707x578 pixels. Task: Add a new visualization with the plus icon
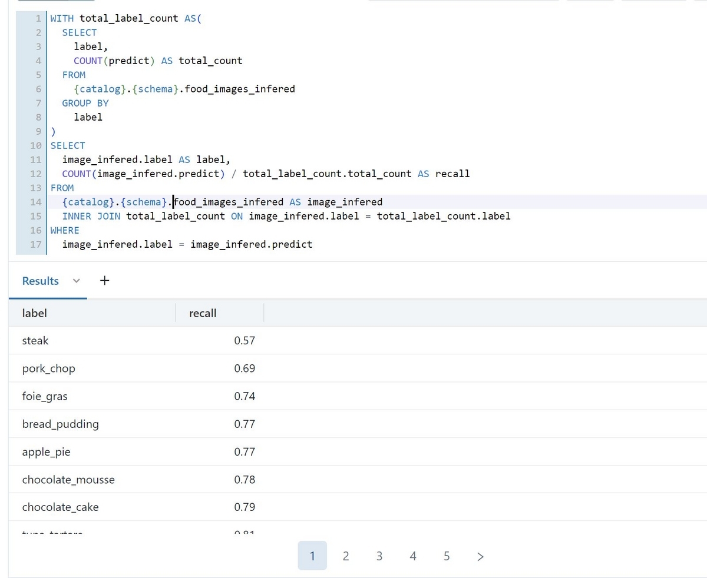[x=104, y=281]
